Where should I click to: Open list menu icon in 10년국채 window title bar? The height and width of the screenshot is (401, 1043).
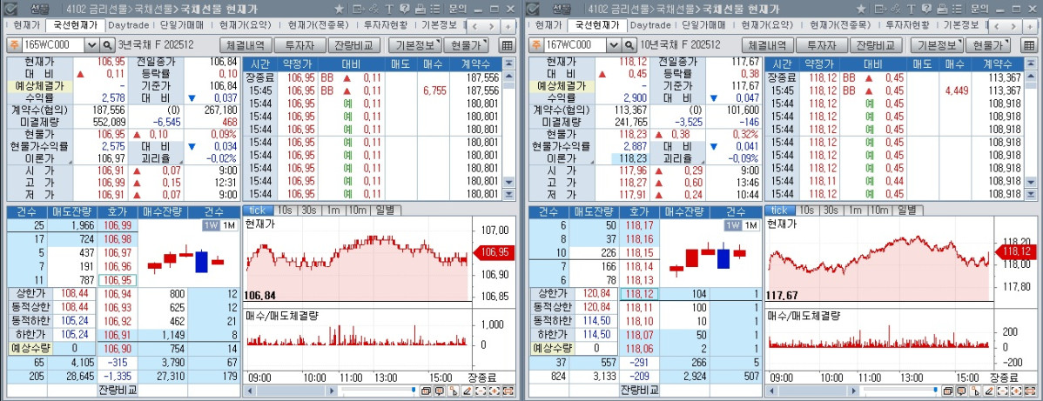tap(957, 10)
